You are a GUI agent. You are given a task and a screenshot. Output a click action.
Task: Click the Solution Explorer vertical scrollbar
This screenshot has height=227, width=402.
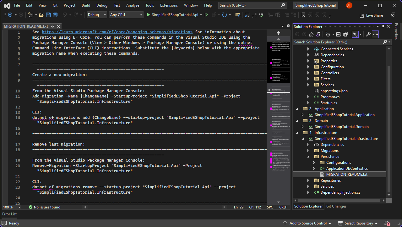point(389,129)
